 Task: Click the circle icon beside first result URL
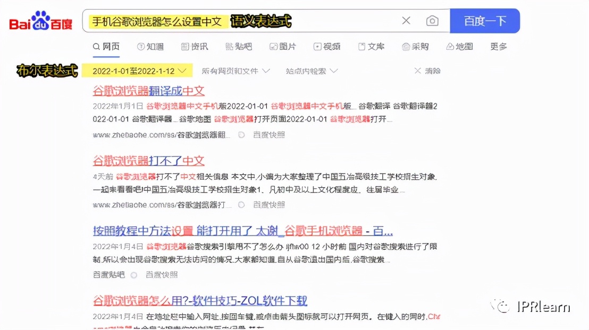pyautogui.click(x=241, y=135)
